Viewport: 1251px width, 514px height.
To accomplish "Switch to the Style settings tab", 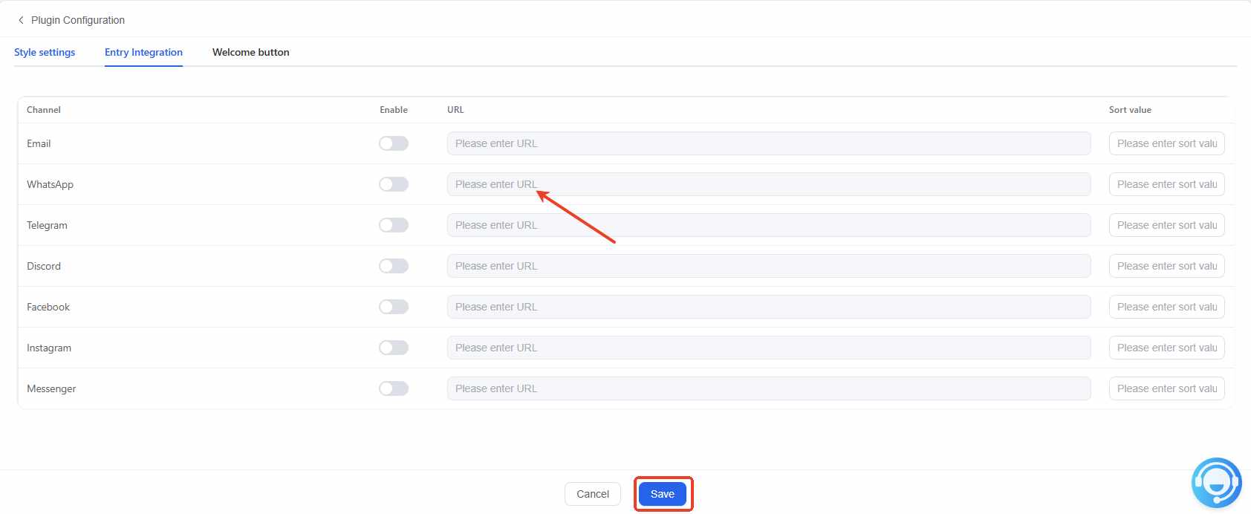I will [45, 52].
